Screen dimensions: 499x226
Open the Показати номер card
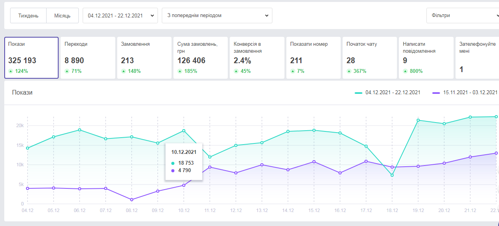314,58
